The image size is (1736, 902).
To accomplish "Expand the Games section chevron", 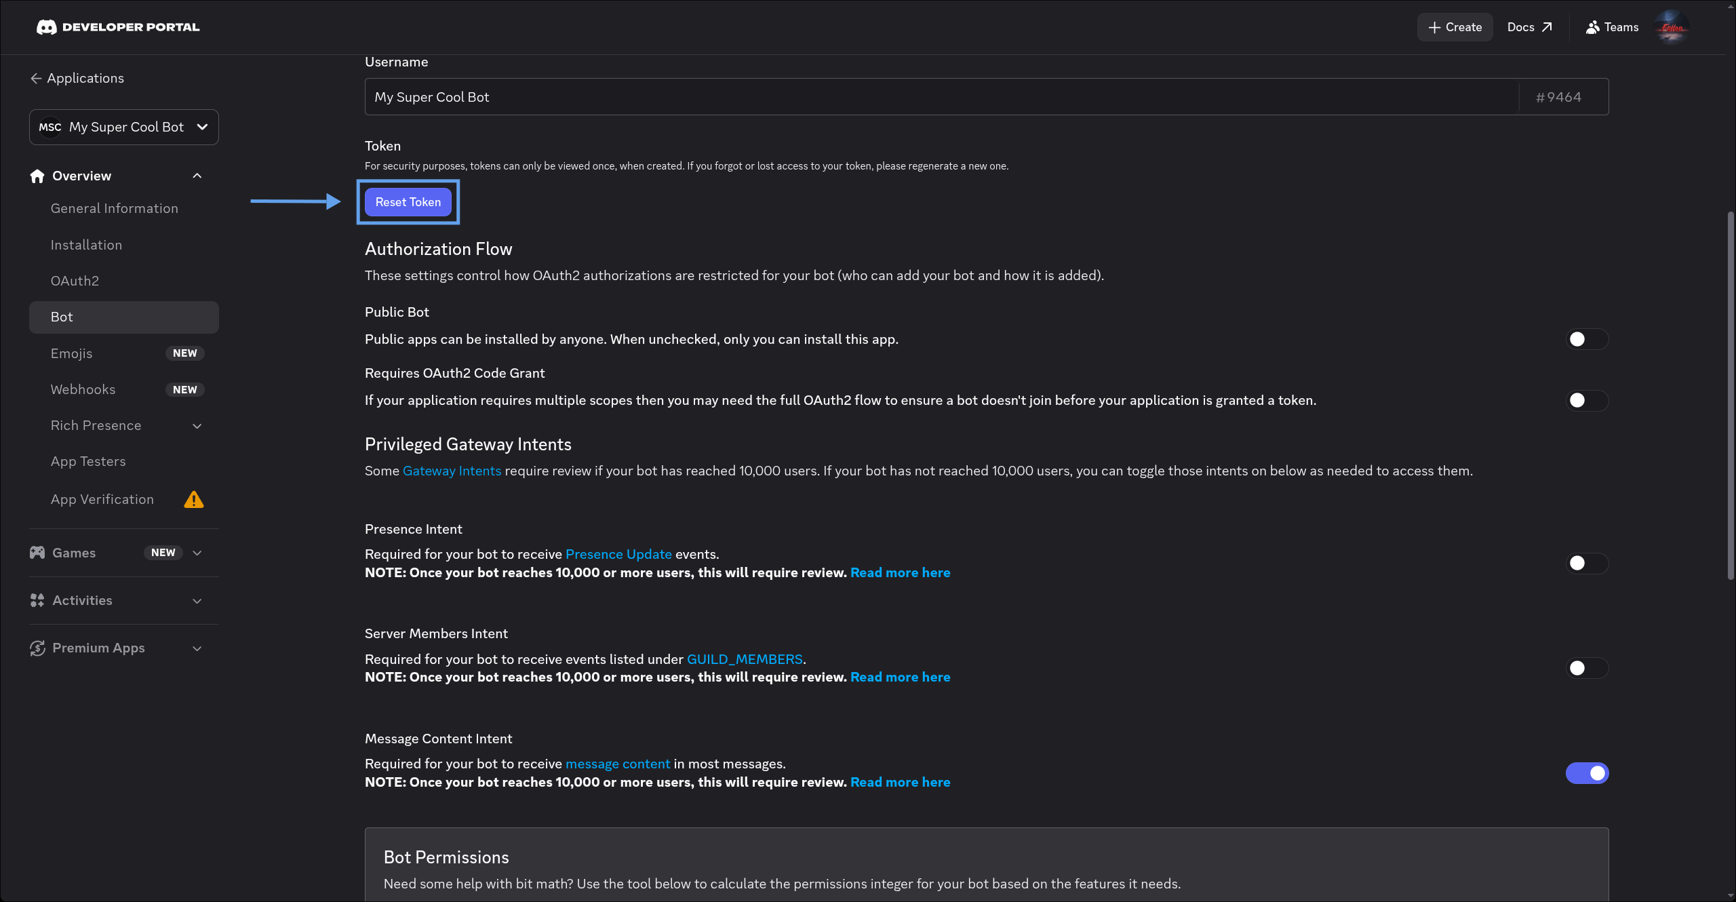I will coord(197,553).
